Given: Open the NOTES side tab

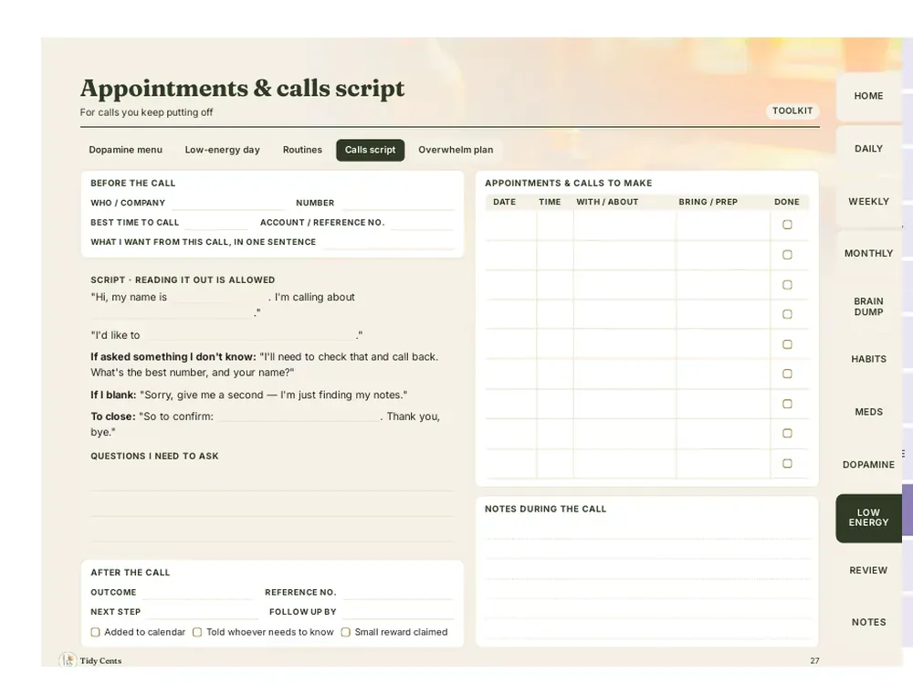Looking at the screenshot, I should [869, 622].
